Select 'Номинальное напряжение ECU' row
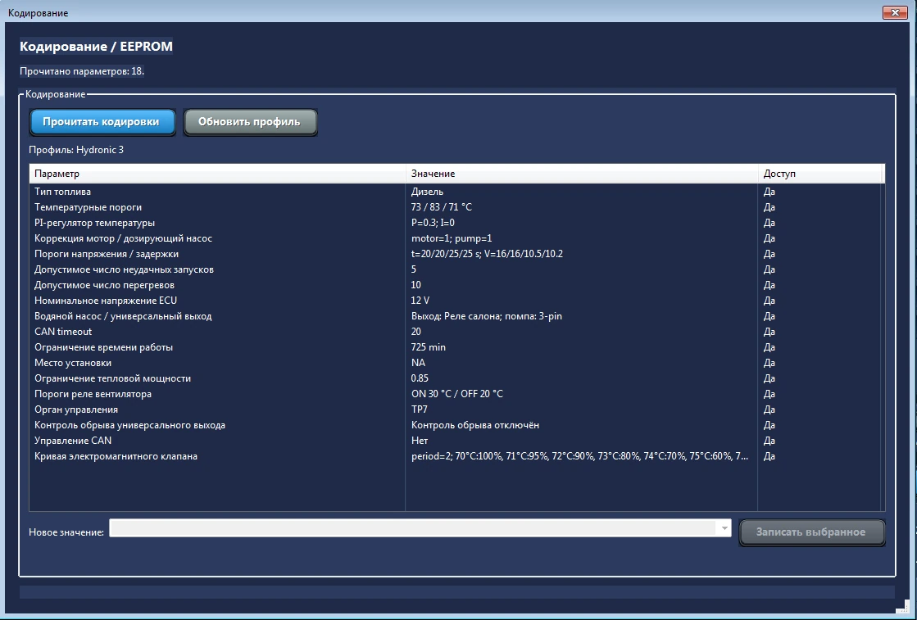The image size is (917, 620). (455, 301)
